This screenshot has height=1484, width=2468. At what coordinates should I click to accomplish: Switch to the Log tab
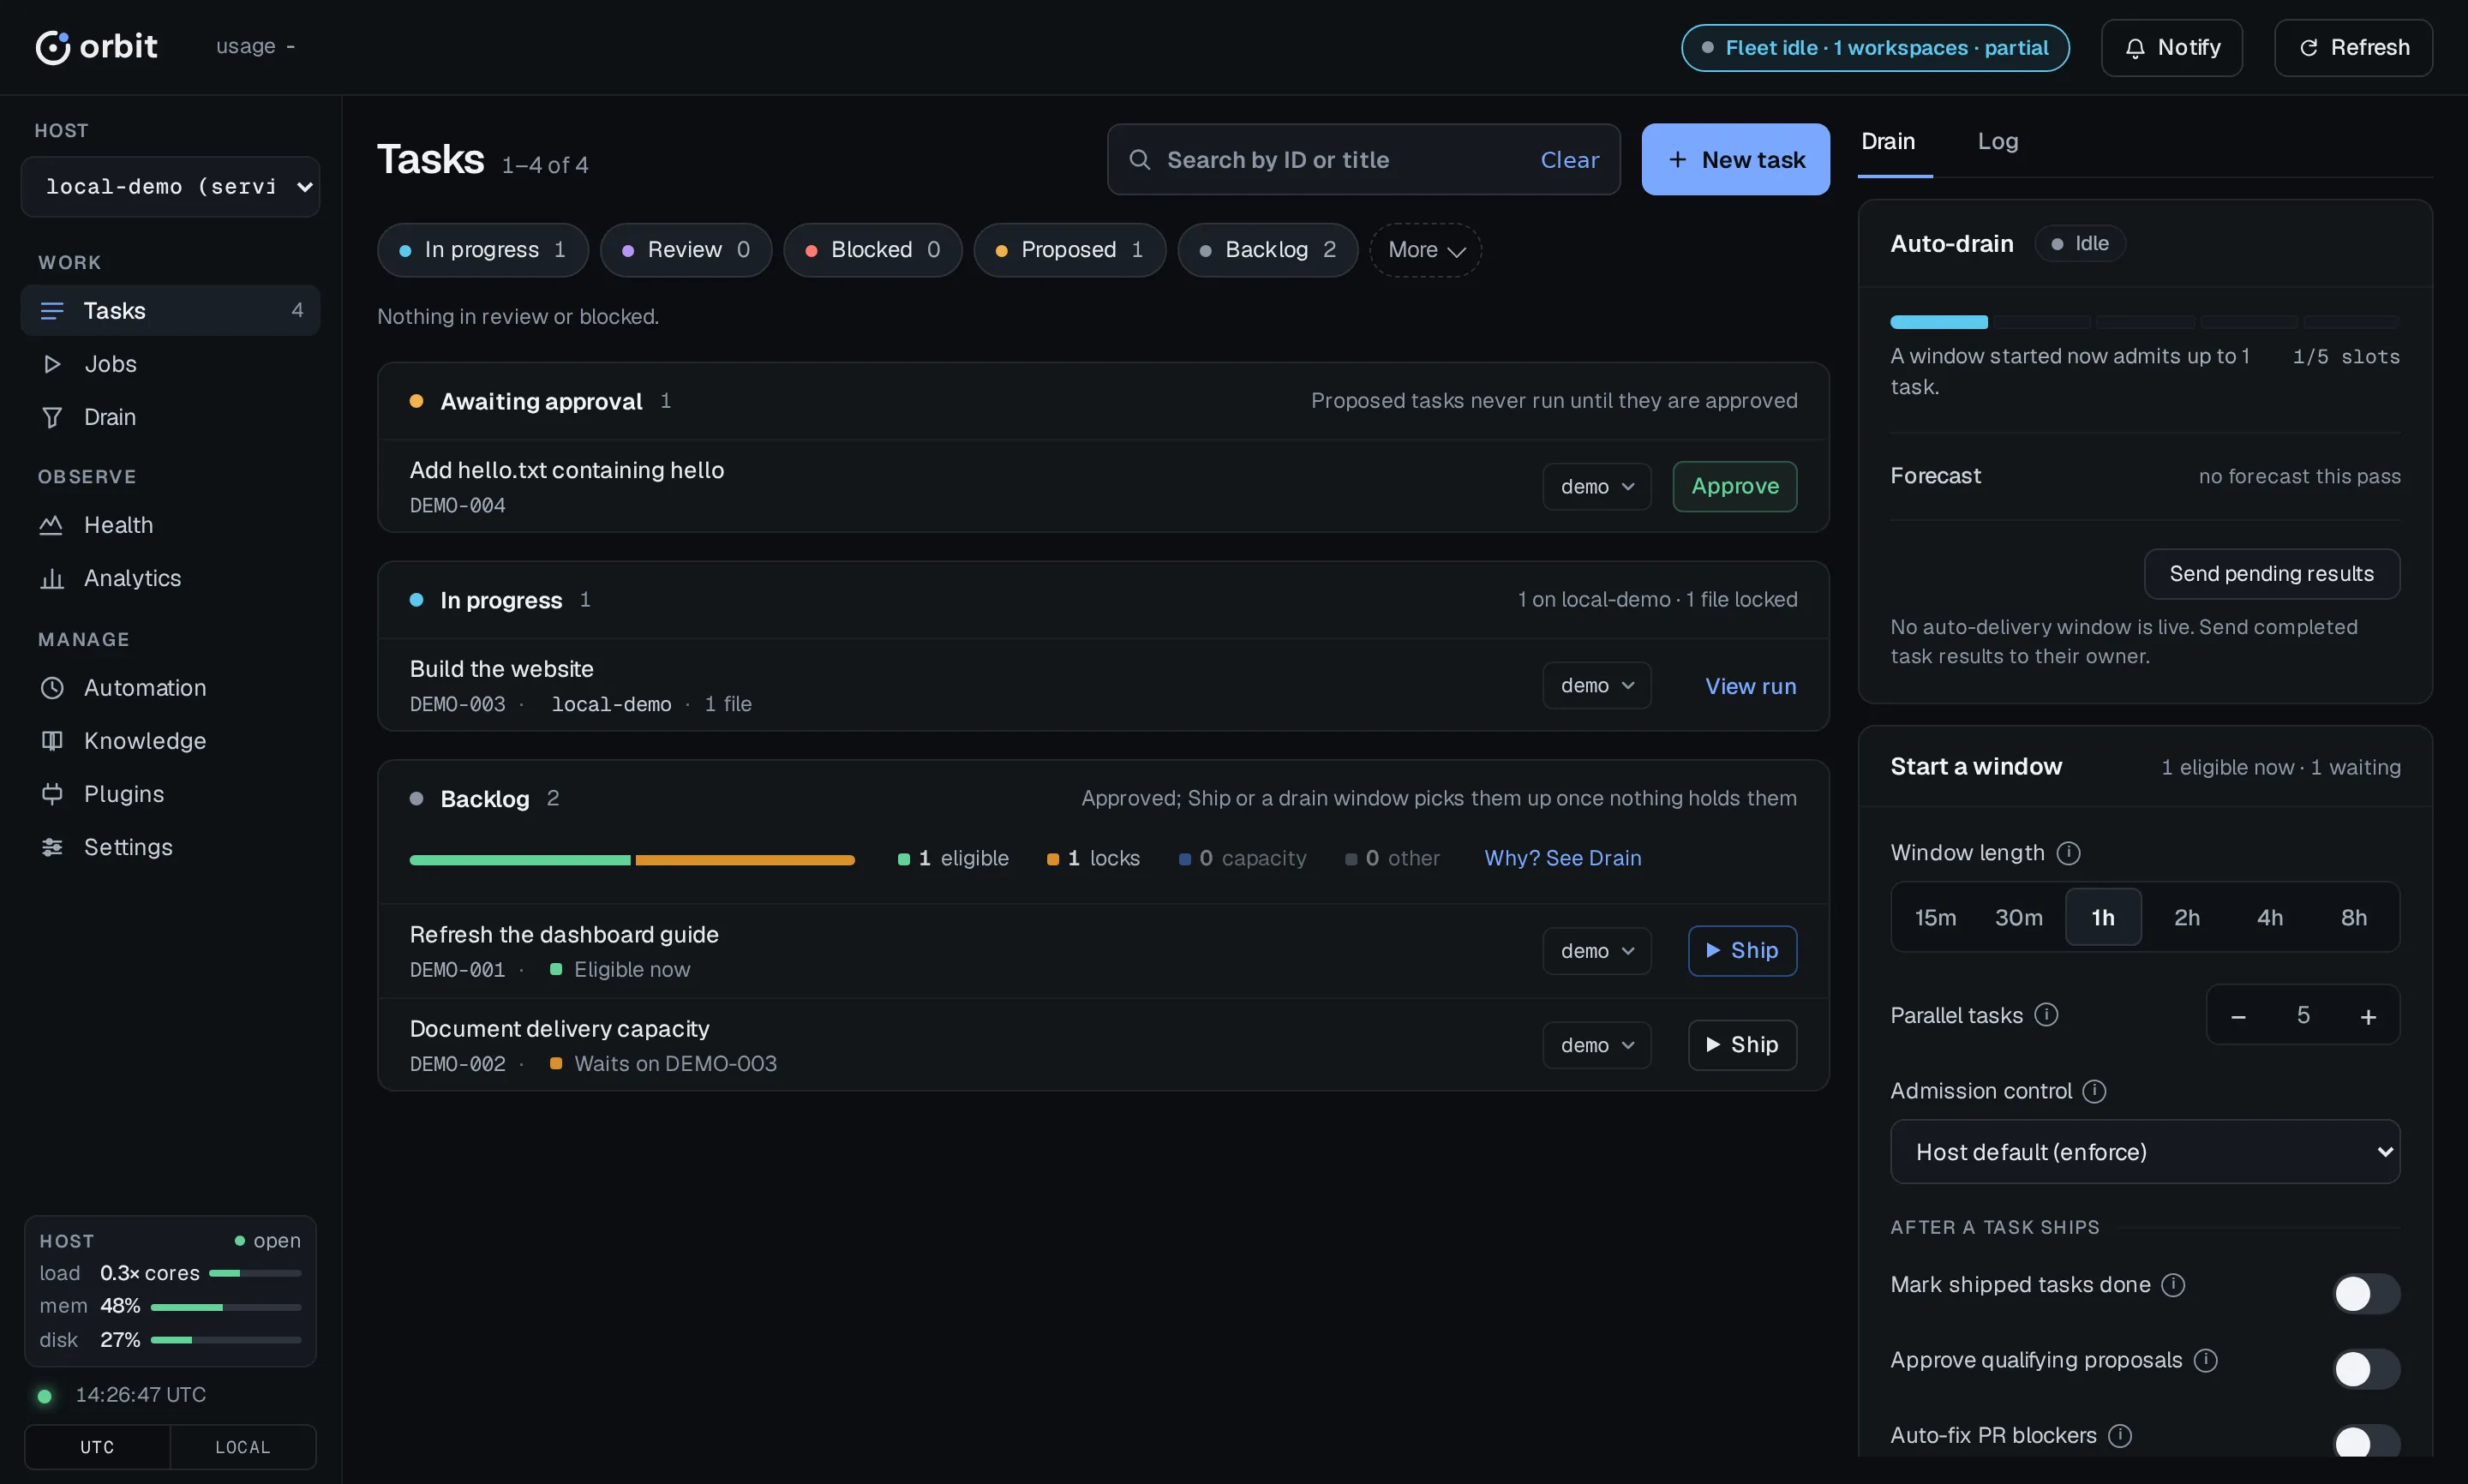point(1998,141)
